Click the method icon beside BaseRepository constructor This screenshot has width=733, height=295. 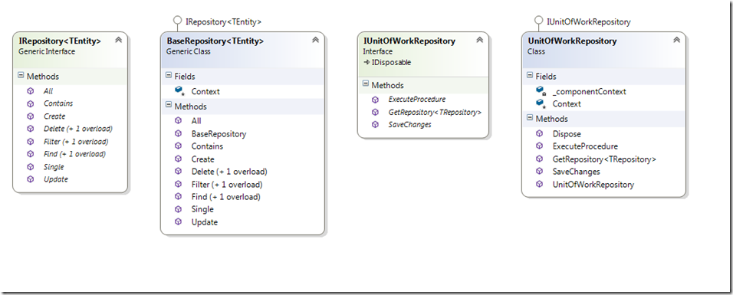click(178, 134)
